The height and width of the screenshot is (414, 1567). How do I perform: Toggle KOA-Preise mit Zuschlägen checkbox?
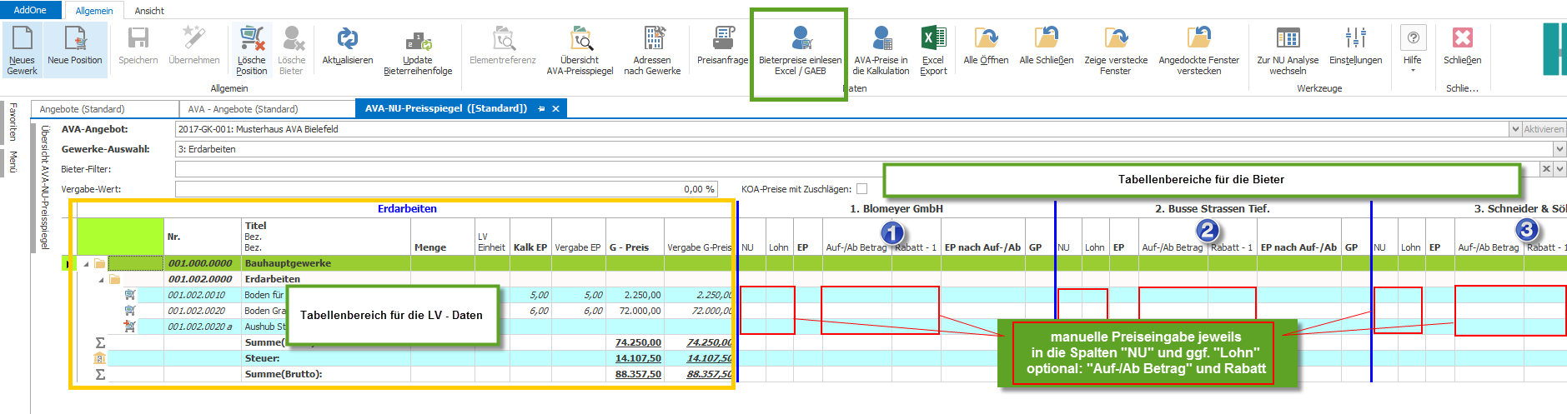(x=862, y=189)
